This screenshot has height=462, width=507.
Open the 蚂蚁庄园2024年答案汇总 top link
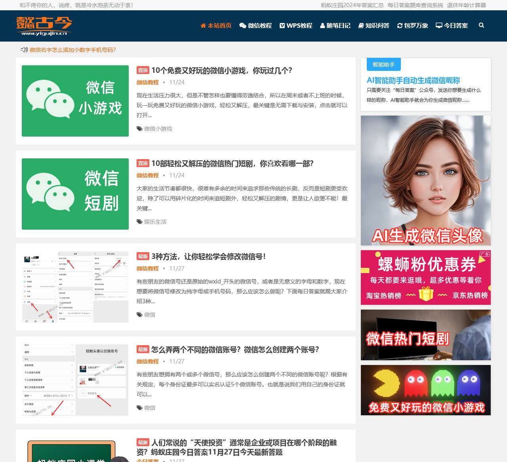(352, 5)
